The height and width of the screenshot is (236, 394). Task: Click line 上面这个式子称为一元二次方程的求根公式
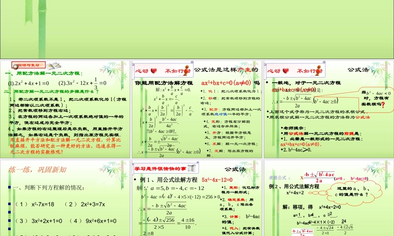point(317,112)
